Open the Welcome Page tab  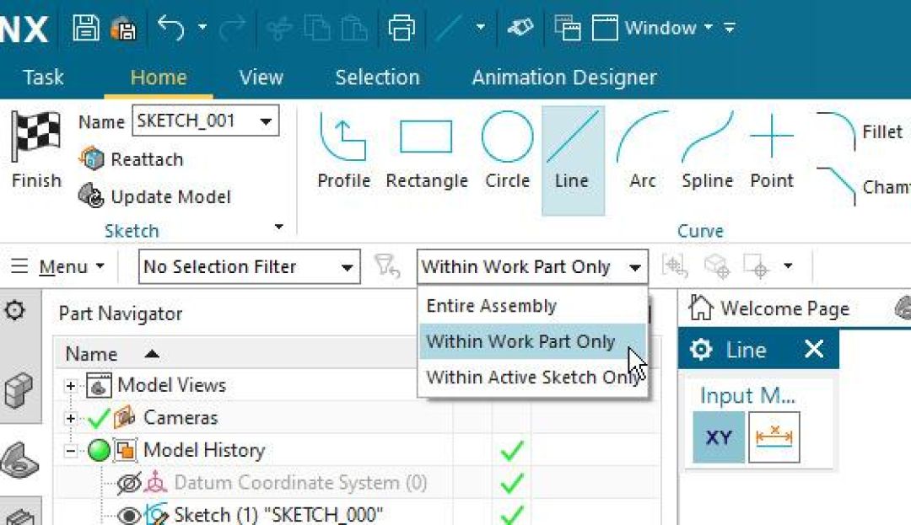[x=770, y=308]
